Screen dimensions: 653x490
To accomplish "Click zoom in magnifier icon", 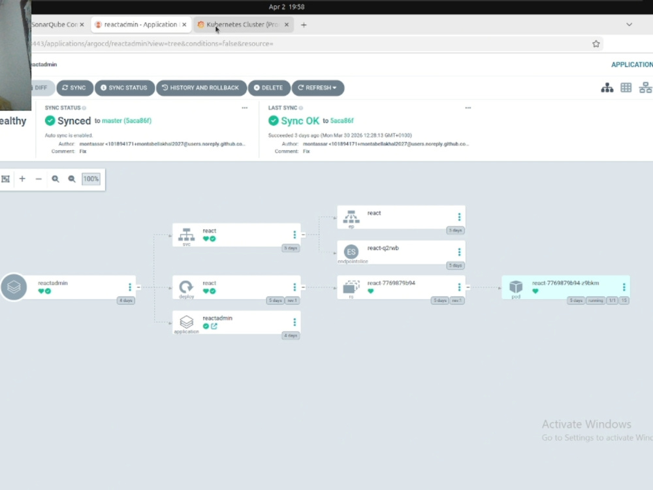I will [56, 179].
